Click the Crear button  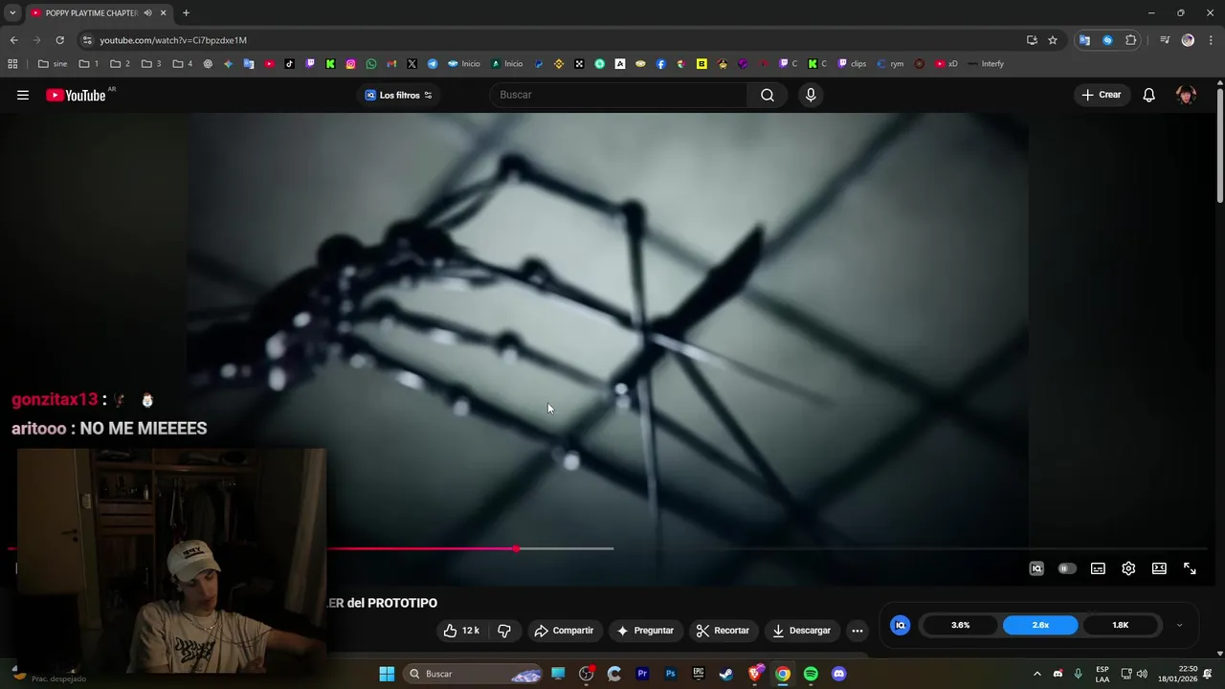(1101, 95)
